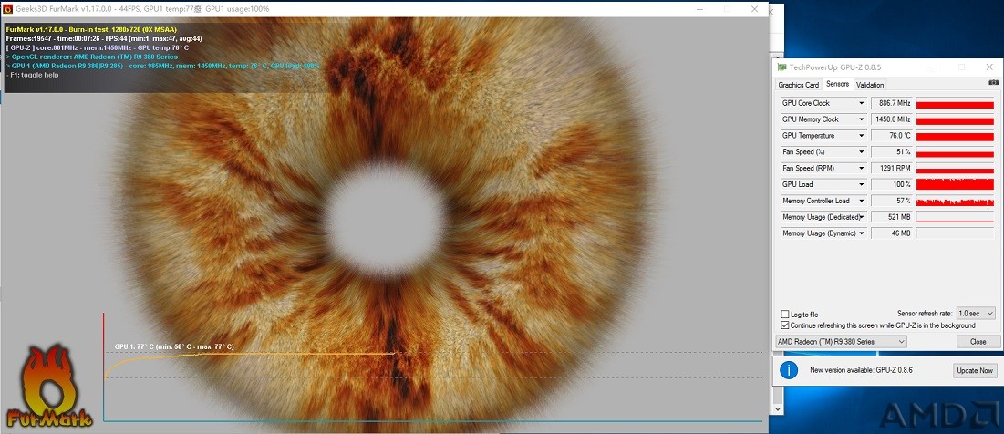Click the GPU-Z title bar app icon
Screen dimensions: 1004x434
pos(781,67)
